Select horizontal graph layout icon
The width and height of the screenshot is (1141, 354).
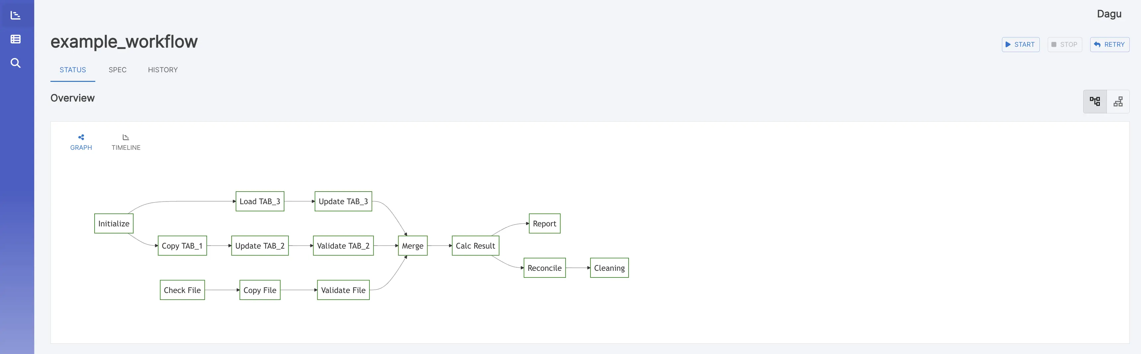click(x=1095, y=101)
